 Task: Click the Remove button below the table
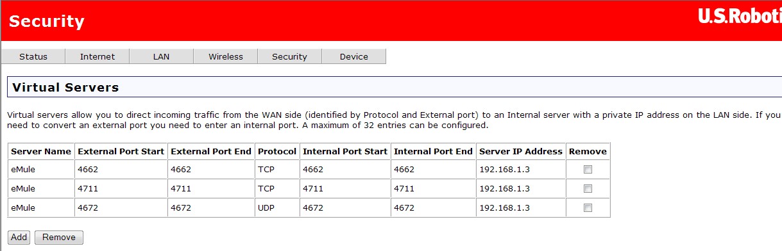59,238
